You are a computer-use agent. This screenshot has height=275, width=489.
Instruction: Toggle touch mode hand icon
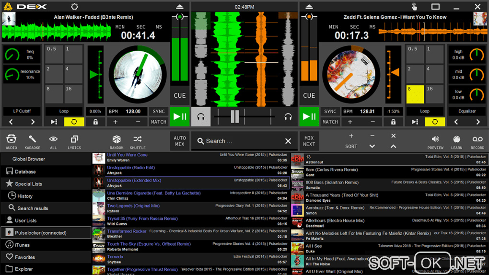[414, 7]
